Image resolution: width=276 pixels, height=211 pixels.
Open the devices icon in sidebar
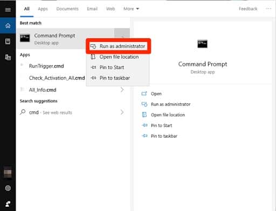[x=8, y=57]
